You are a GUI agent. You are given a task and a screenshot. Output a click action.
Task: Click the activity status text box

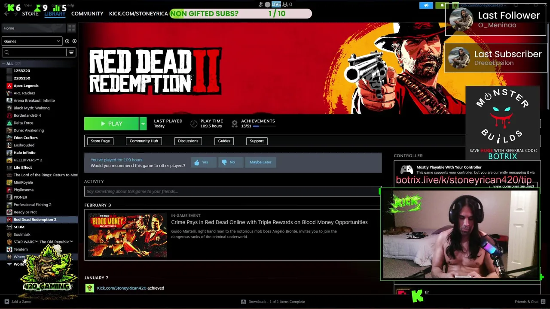(232, 191)
